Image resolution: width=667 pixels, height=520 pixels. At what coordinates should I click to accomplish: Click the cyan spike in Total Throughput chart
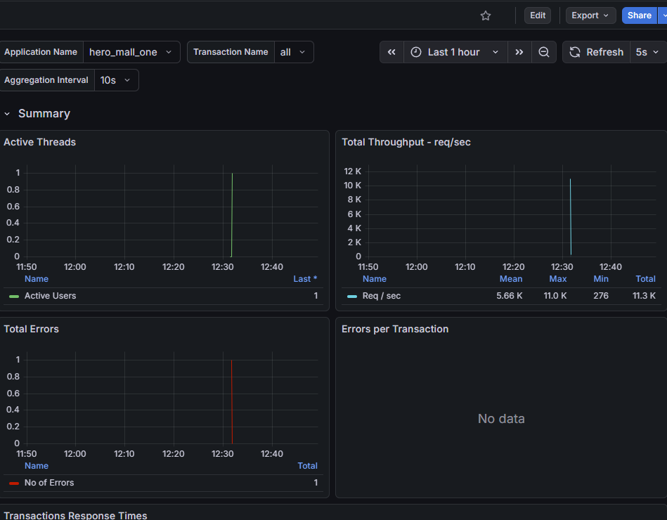571,217
